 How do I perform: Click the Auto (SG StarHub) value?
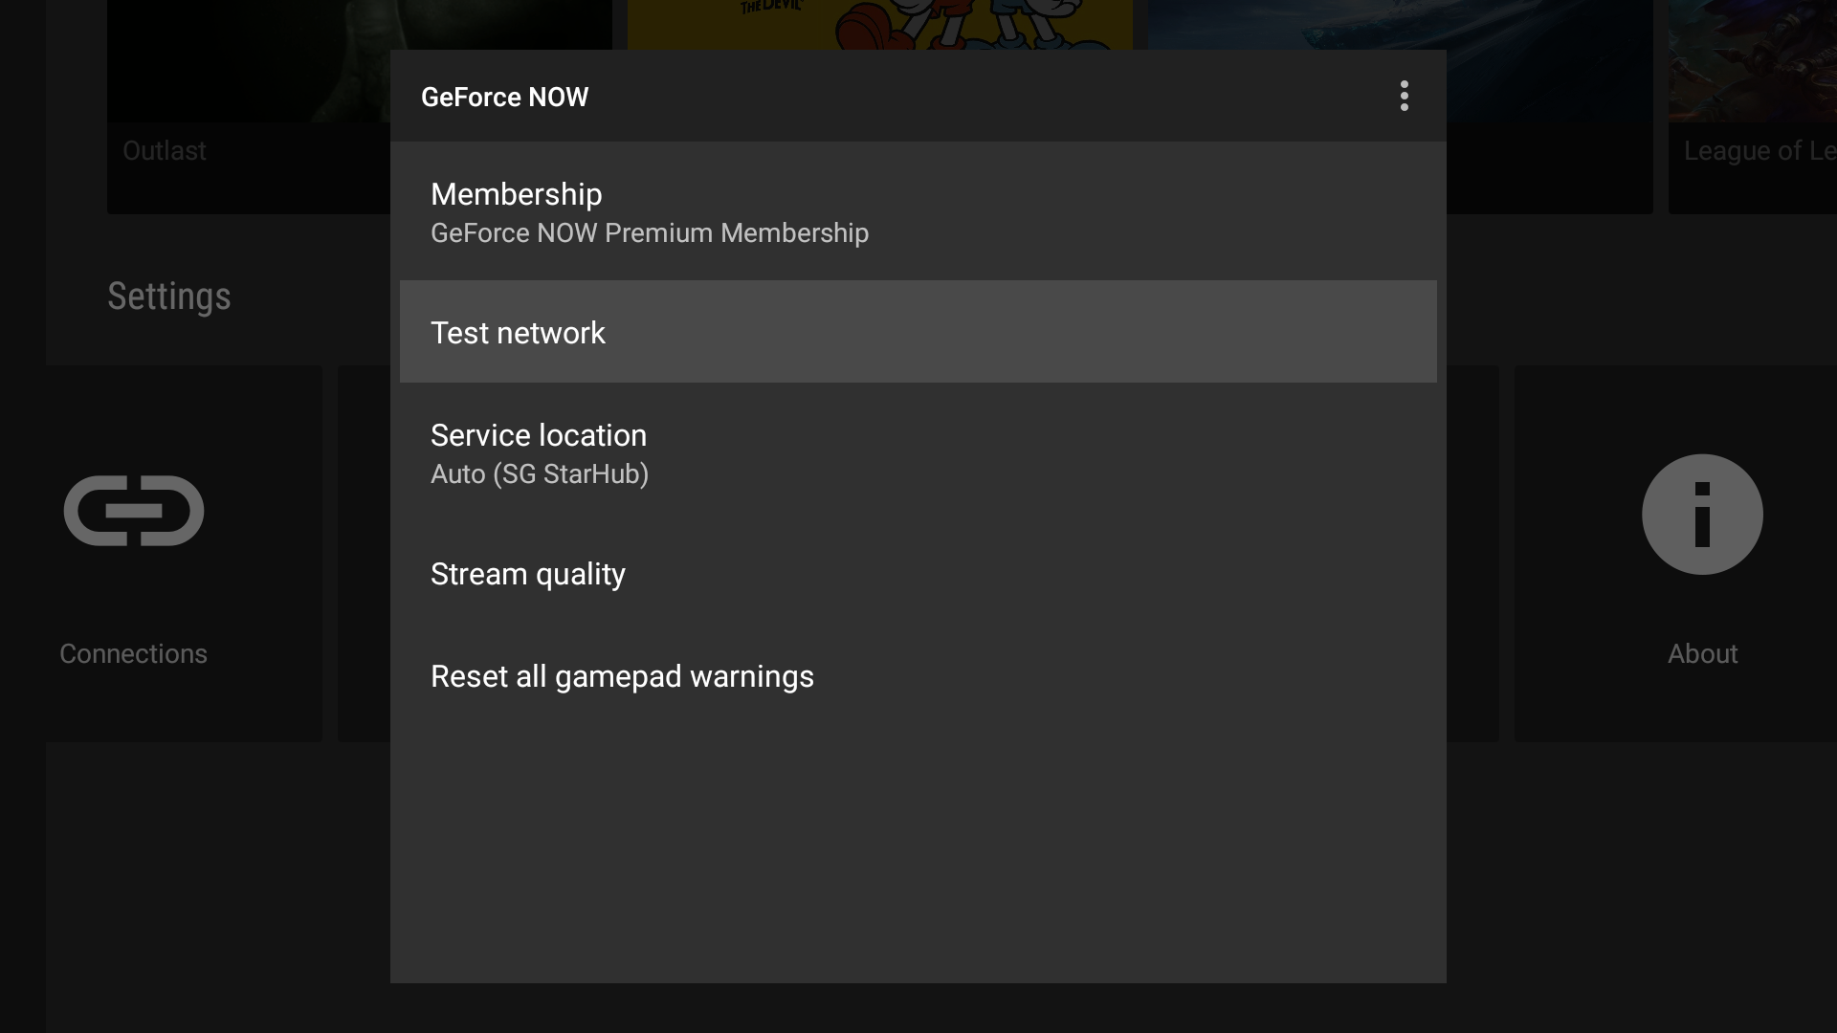point(540,474)
